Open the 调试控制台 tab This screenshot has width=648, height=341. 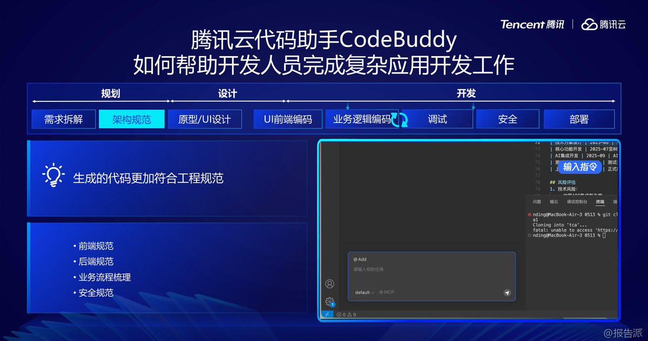tap(577, 202)
